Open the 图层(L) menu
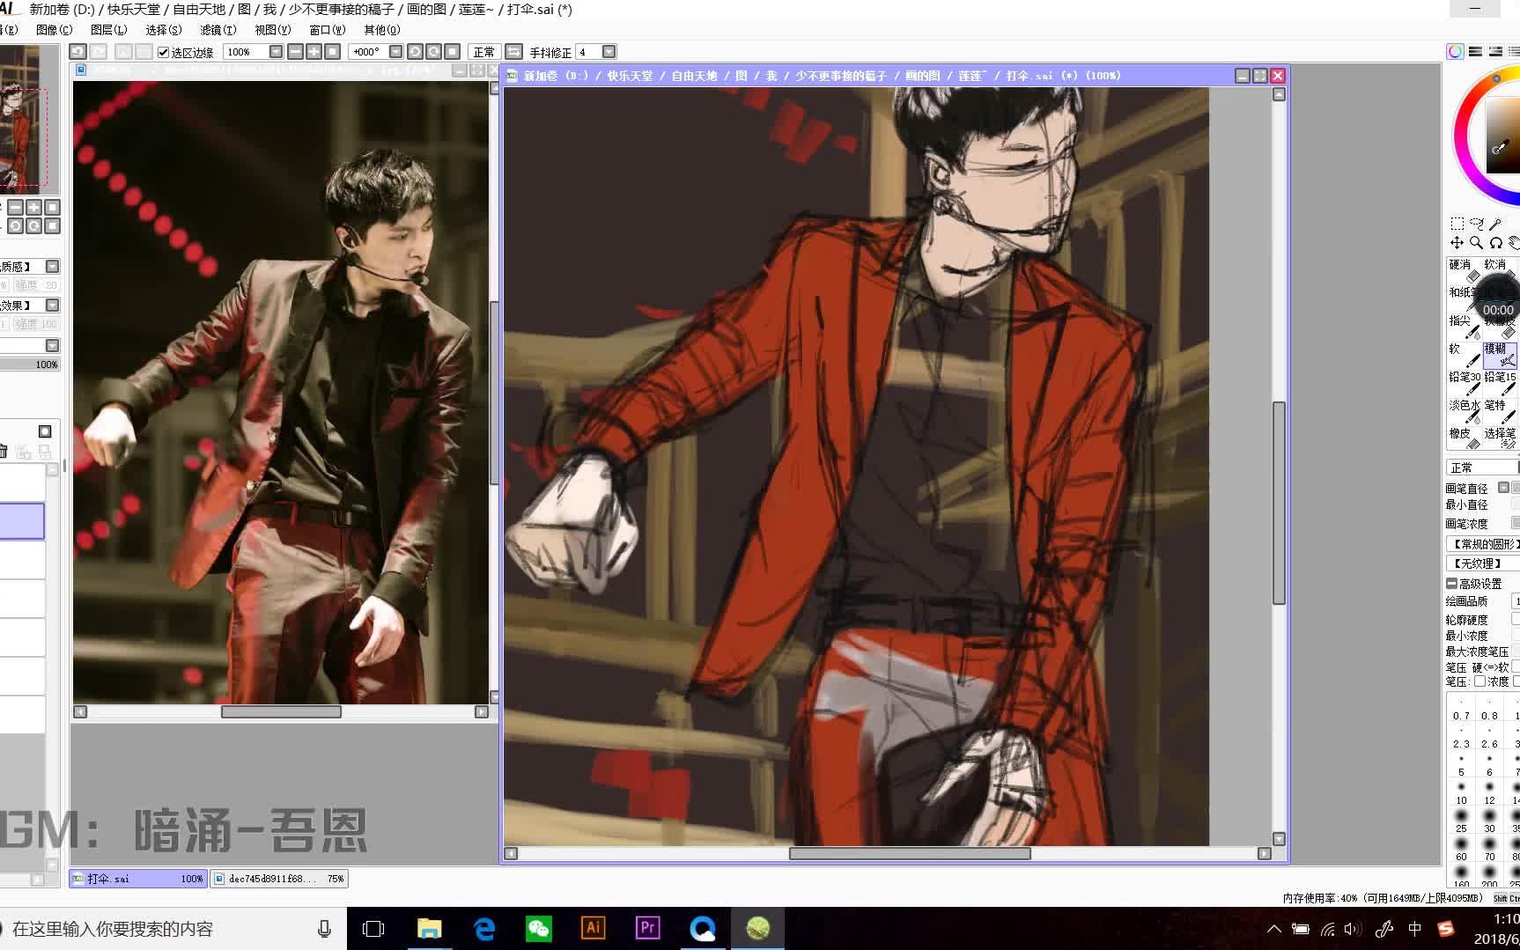The image size is (1520, 950). click(108, 30)
